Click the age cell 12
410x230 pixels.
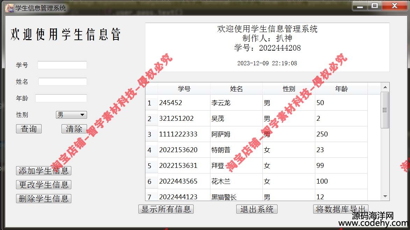pyautogui.click(x=341, y=195)
